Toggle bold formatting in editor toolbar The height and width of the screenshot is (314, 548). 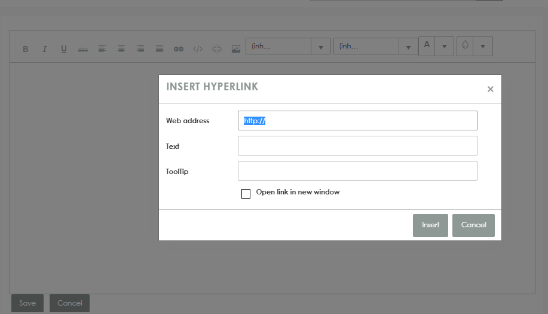[26, 49]
